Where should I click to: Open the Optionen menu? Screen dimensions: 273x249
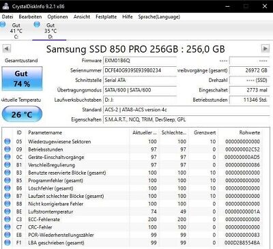(x=57, y=17)
